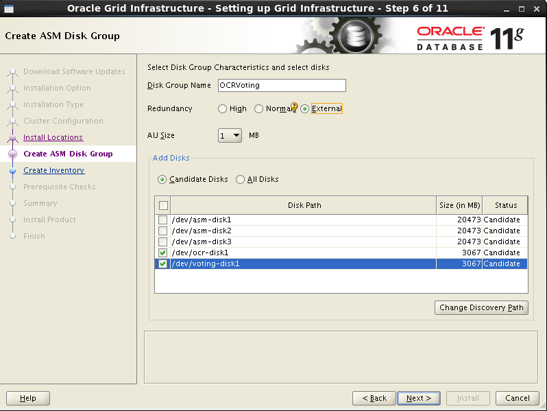Go Back to previous step

tap(374, 398)
